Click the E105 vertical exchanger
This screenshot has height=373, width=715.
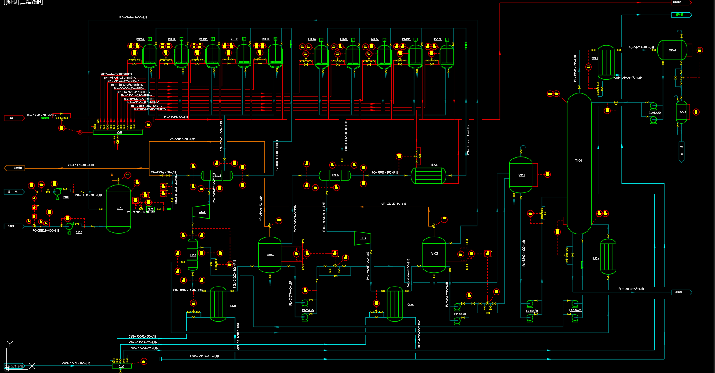pyautogui.click(x=218, y=304)
